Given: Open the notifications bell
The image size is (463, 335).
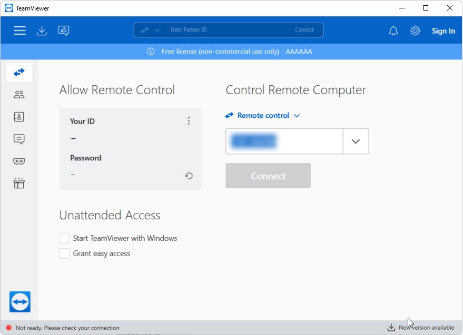Looking at the screenshot, I should point(393,31).
